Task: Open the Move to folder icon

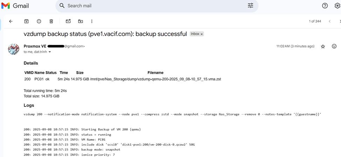Action: pos(81,21)
